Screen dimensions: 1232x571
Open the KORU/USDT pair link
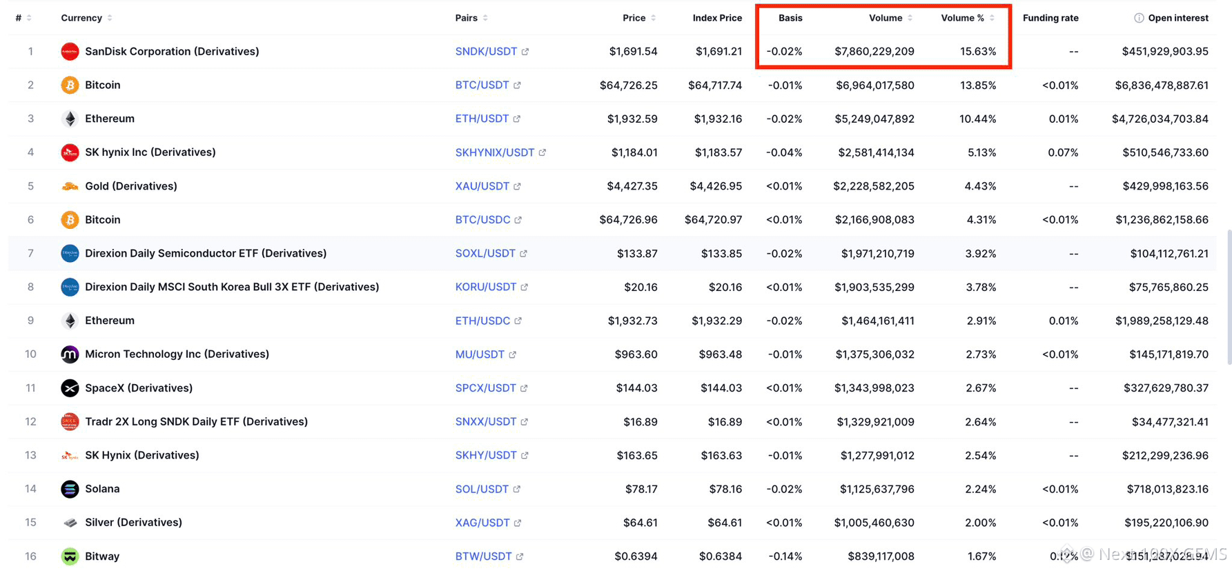tap(486, 287)
